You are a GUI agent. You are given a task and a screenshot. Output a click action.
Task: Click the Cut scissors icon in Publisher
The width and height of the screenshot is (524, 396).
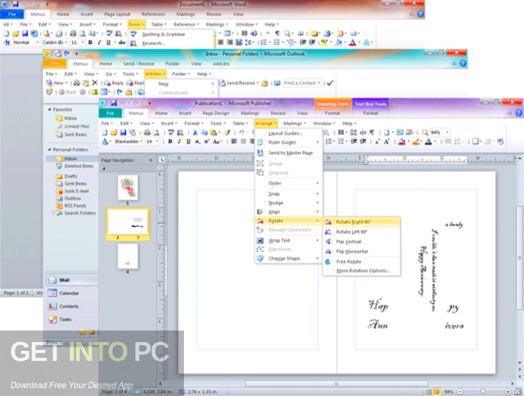tap(195, 133)
